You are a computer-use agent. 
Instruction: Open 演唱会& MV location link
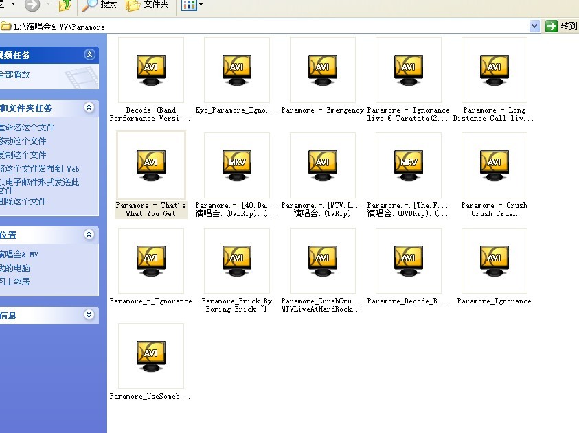(19, 255)
